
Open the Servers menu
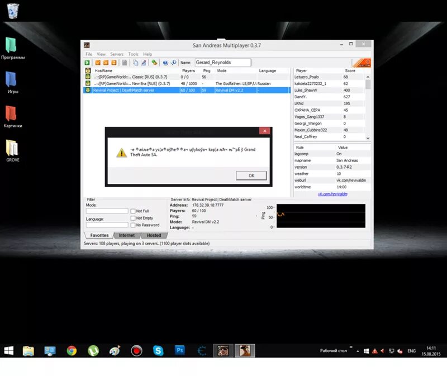pyautogui.click(x=117, y=54)
